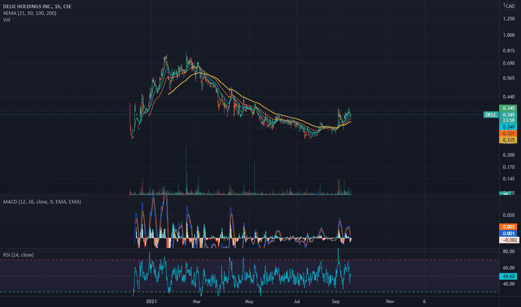Select the RSI (14, close) legend
Image resolution: width=521 pixels, height=307 pixels.
[18, 255]
